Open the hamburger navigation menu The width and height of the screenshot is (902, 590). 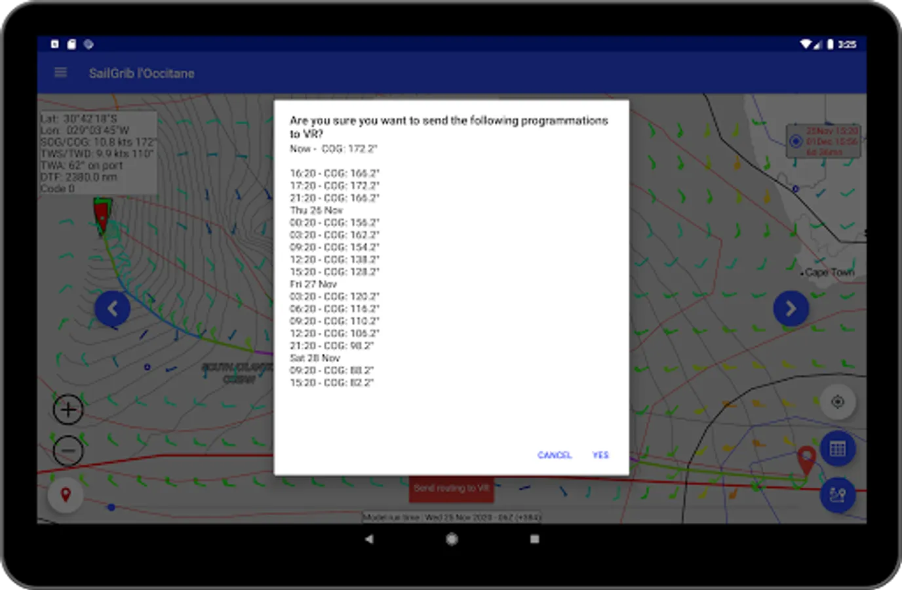tap(60, 73)
